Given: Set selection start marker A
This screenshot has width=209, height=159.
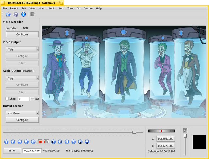Looking at the screenshot, I should [40, 142].
